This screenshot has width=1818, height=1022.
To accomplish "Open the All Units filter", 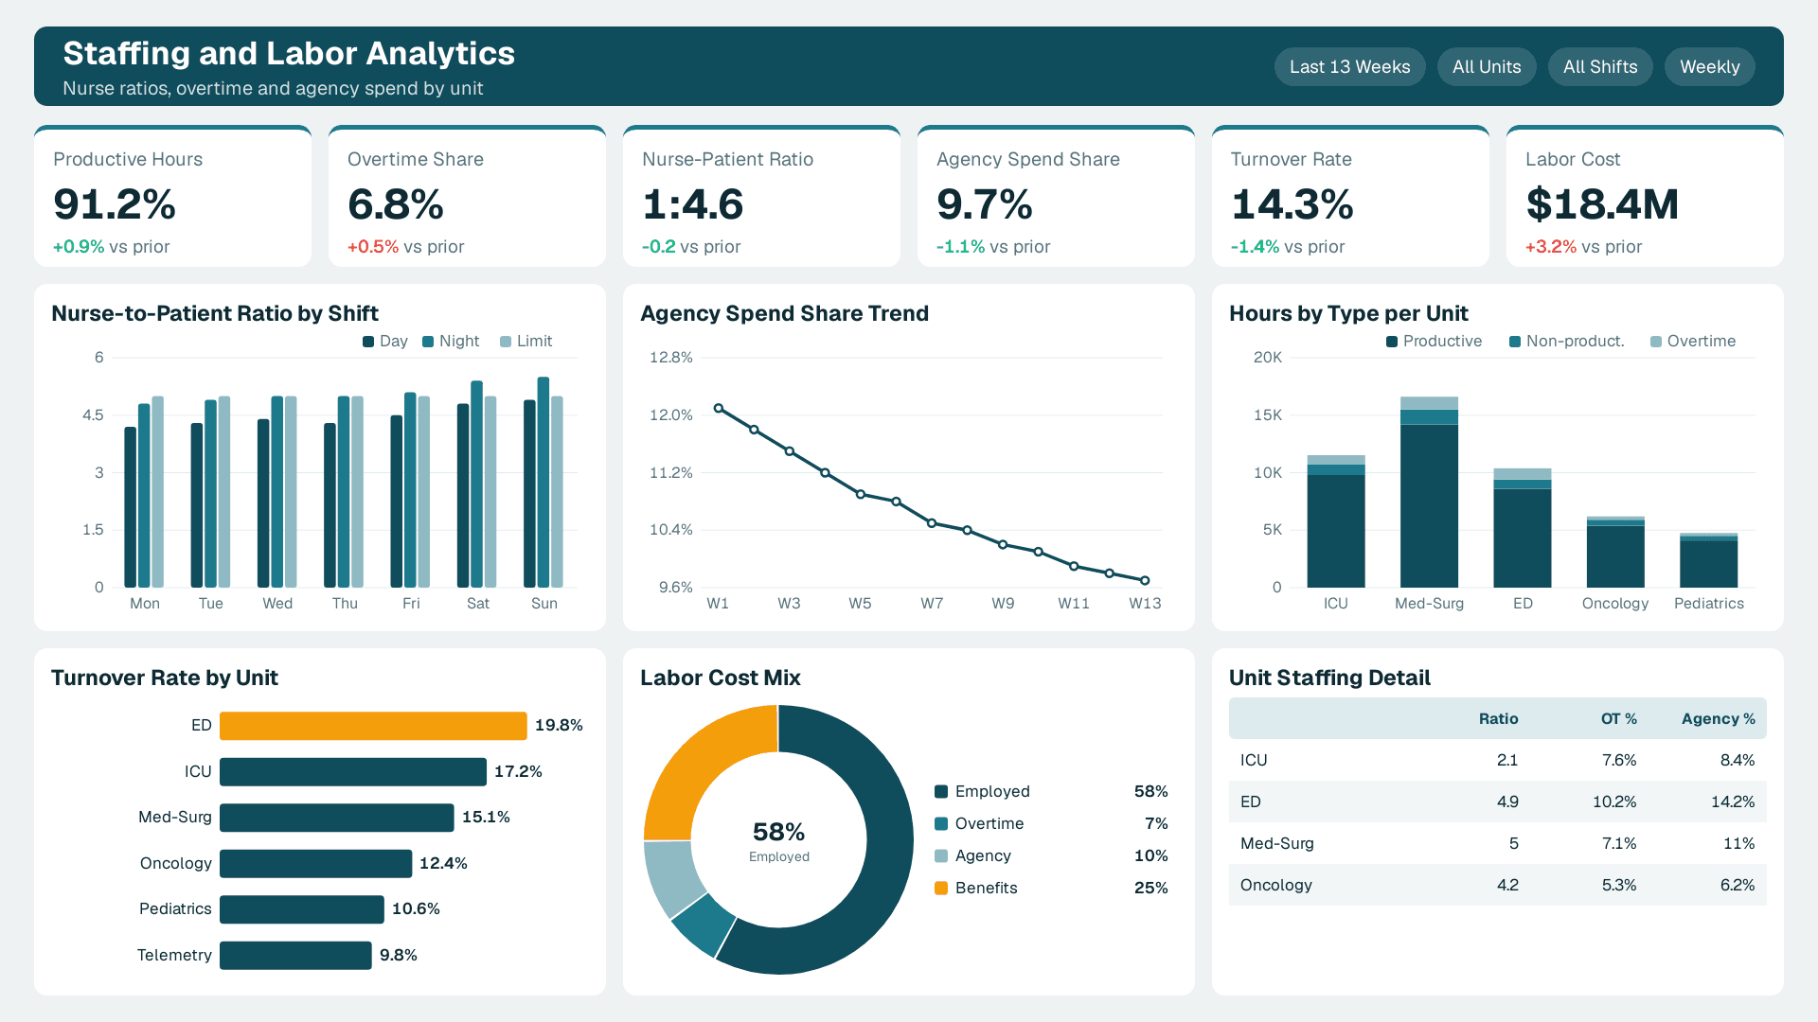I will coord(1487,67).
